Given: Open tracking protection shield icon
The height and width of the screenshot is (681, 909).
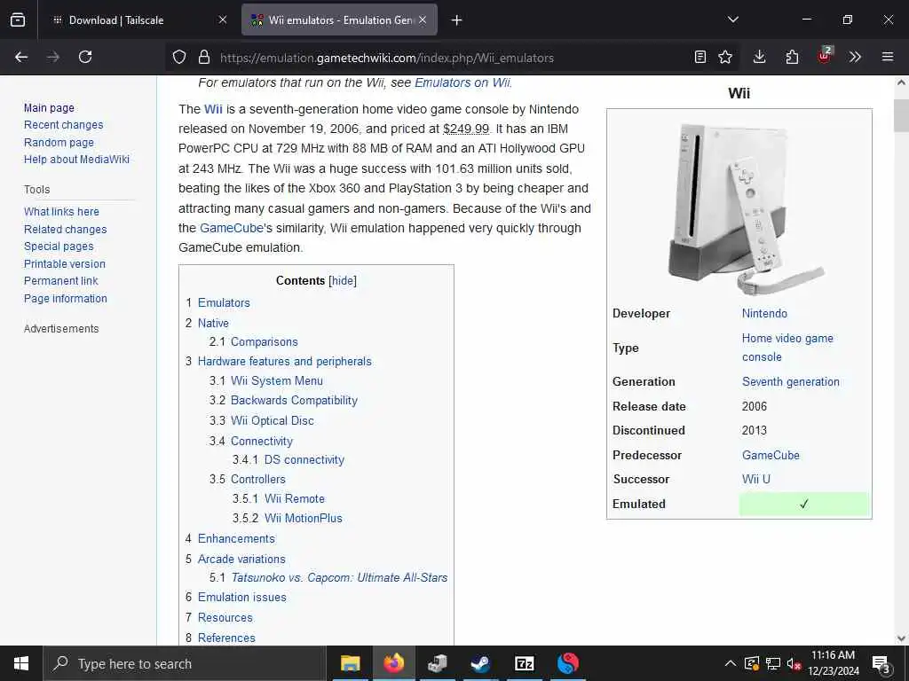Looking at the screenshot, I should pyautogui.click(x=179, y=58).
